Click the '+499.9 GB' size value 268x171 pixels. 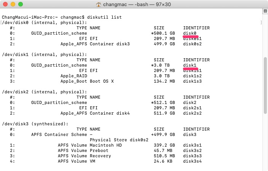click(x=163, y=134)
